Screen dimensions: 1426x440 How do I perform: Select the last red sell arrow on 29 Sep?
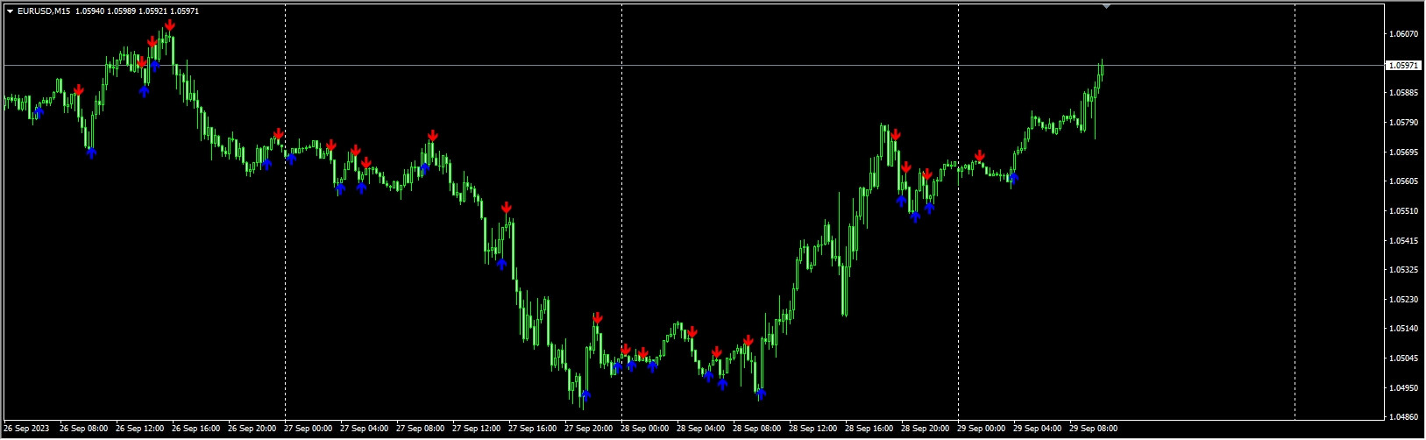tap(980, 156)
